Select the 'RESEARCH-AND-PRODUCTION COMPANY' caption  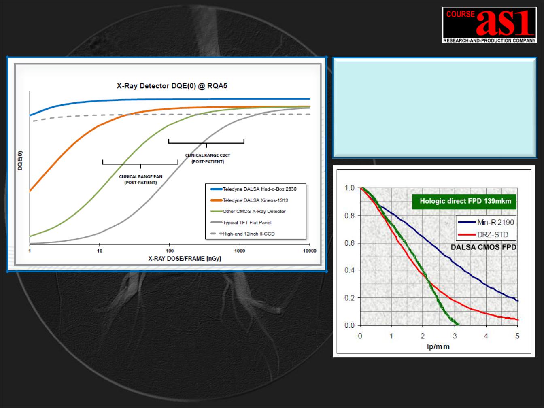tap(490, 40)
